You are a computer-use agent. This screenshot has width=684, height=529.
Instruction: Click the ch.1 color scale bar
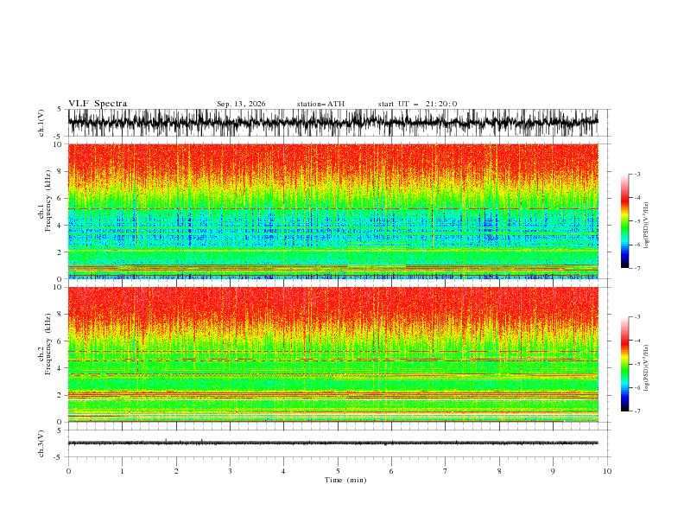pyautogui.click(x=625, y=221)
